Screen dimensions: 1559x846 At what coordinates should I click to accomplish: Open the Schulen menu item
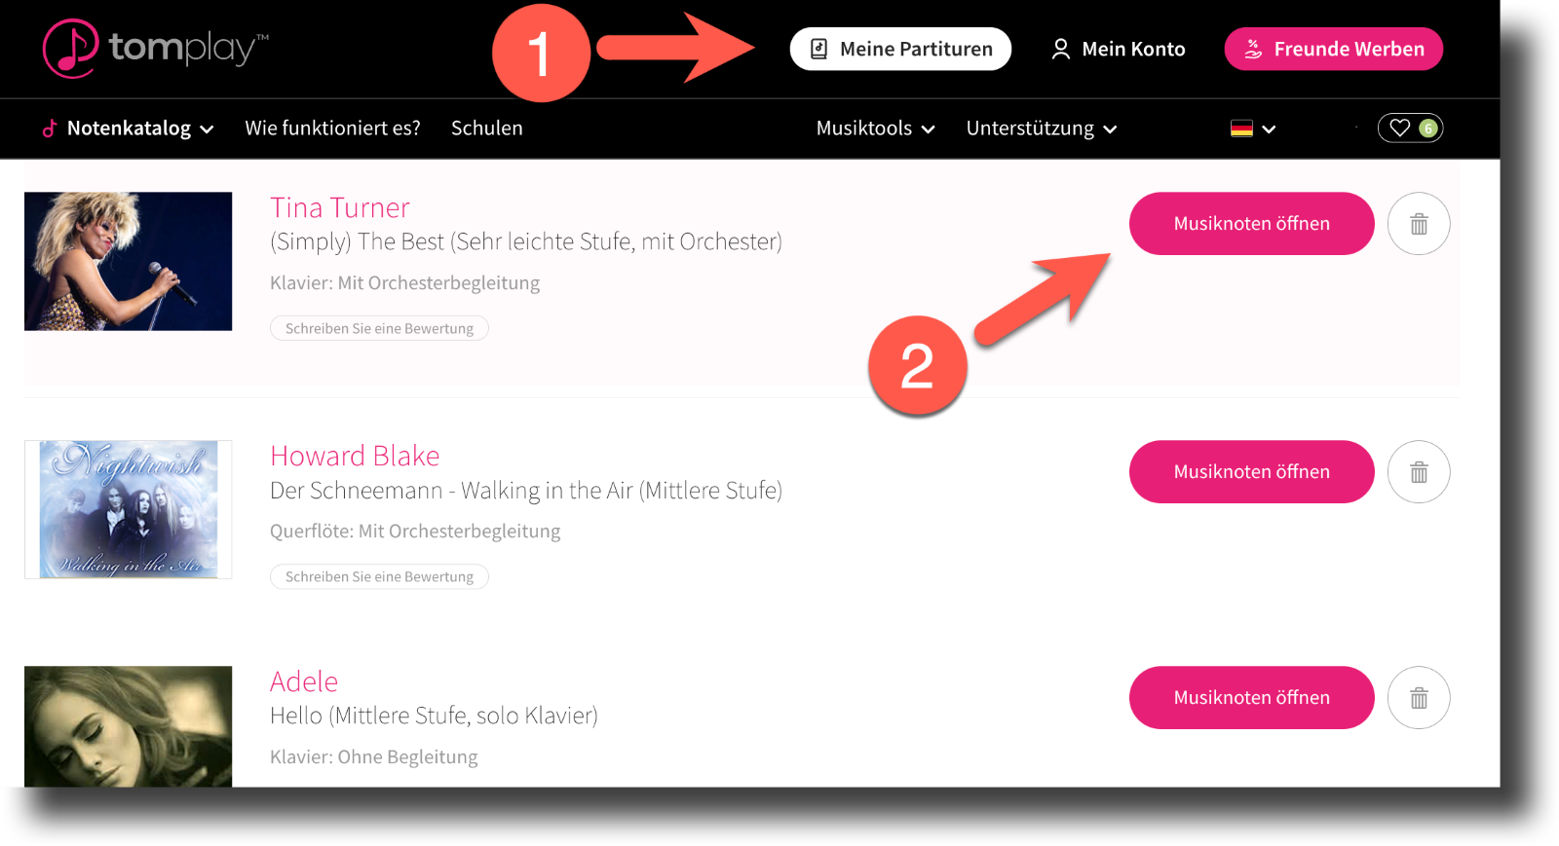486,129
